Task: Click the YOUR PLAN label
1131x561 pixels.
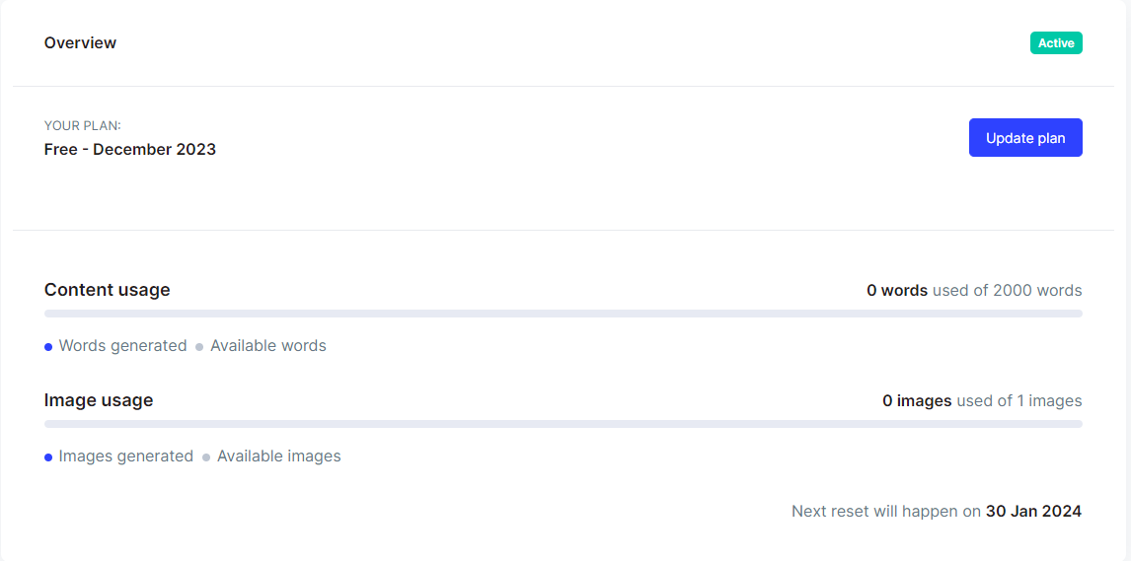Action: coord(82,126)
